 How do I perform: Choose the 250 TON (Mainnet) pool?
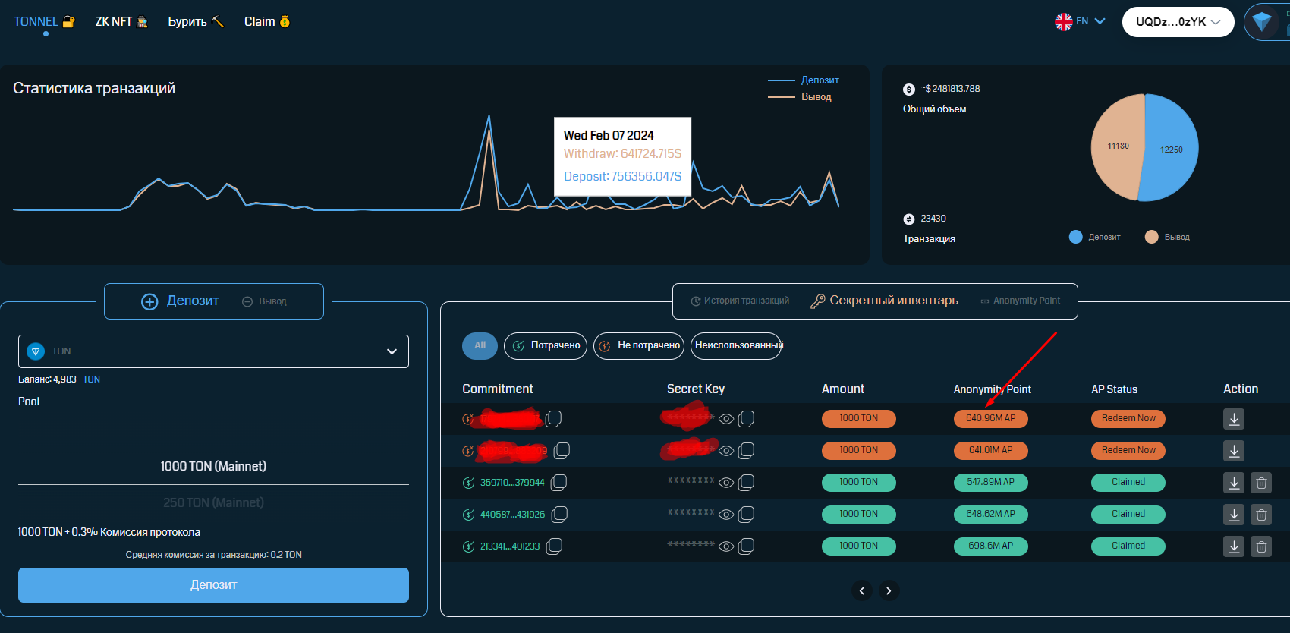coord(213,502)
